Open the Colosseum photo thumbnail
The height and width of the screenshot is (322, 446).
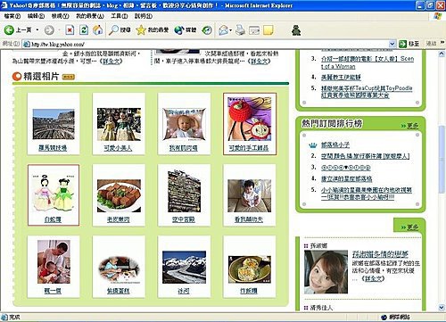pyautogui.click(x=54, y=124)
